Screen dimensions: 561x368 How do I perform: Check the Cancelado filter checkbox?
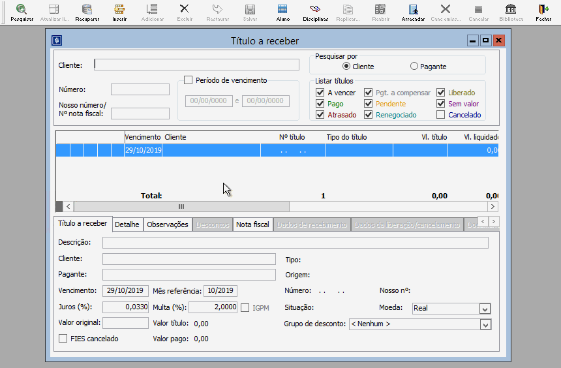point(441,115)
